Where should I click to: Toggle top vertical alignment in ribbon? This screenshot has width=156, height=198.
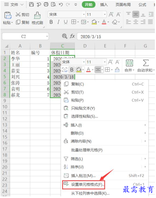(128, 14)
